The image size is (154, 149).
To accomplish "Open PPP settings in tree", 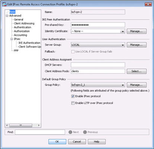I will point(16,51).
